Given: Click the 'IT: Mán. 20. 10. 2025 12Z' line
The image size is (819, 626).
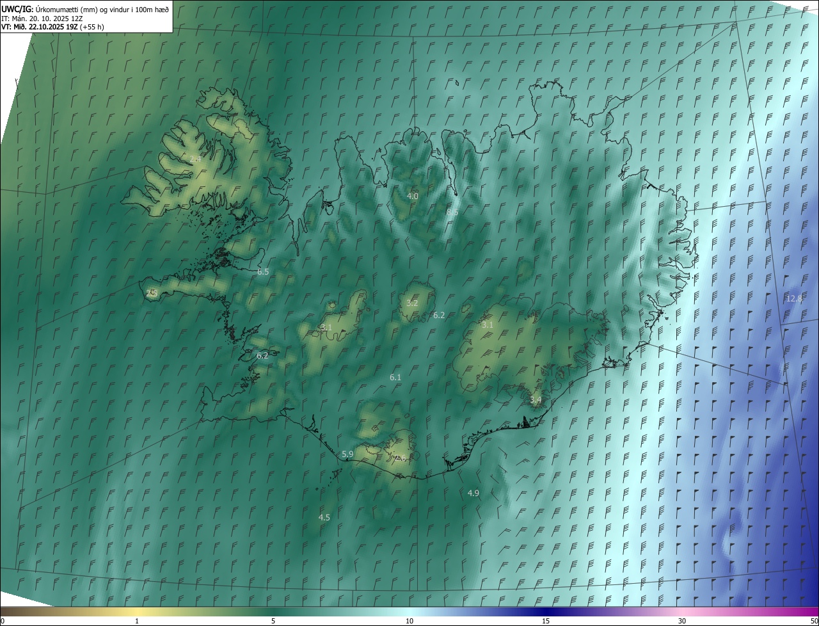Looking at the screenshot, I should (x=42, y=18).
